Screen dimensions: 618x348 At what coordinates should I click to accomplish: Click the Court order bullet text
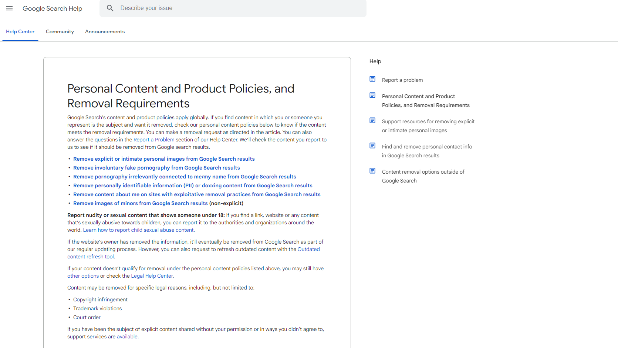tap(87, 317)
